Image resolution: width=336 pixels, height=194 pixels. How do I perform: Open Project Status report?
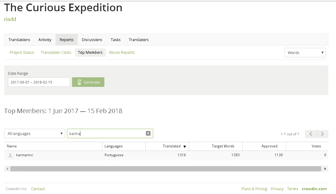pos(22,53)
